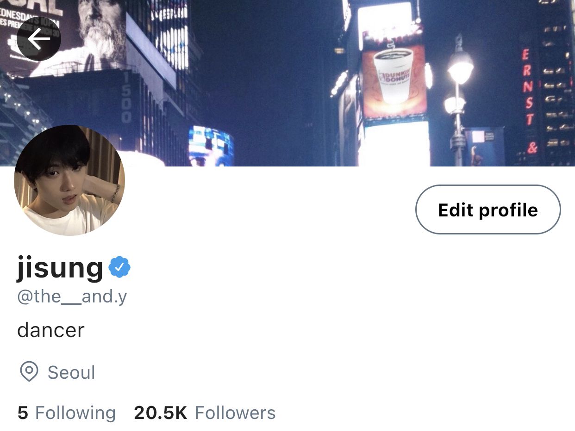
Task: Click the blue glowing screen in banner center
Action: tap(211, 145)
